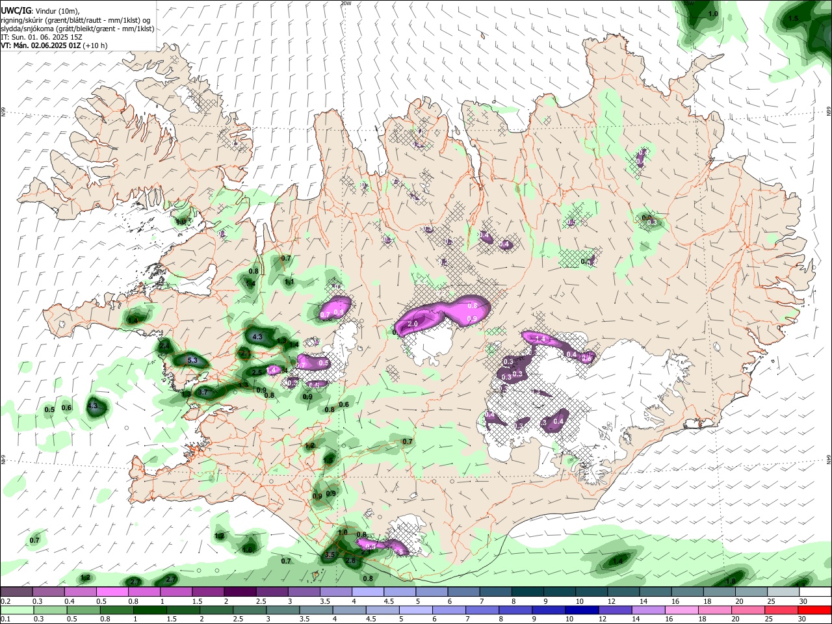Pick the red swatch above 30 in the lower legend row
This screenshot has height=624, width=832.
815,610
